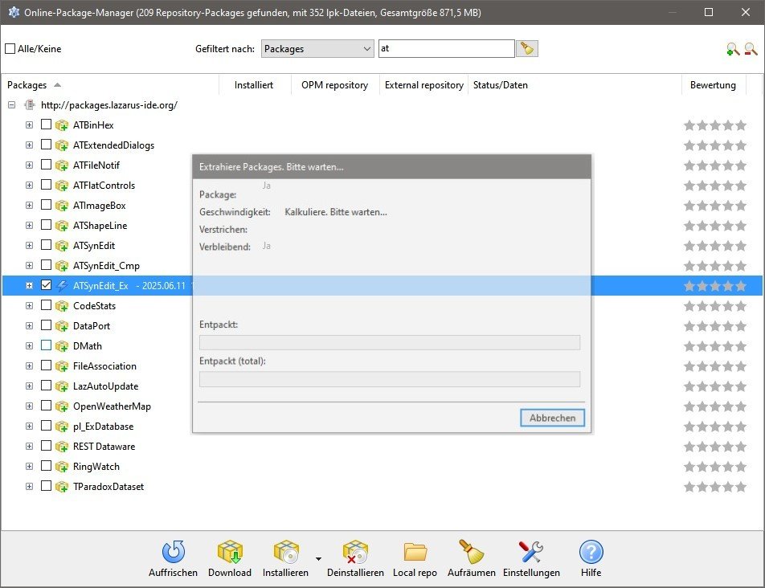Screen dimensions: 765x588
Task: Click the External repository column header
Action: [423, 85]
